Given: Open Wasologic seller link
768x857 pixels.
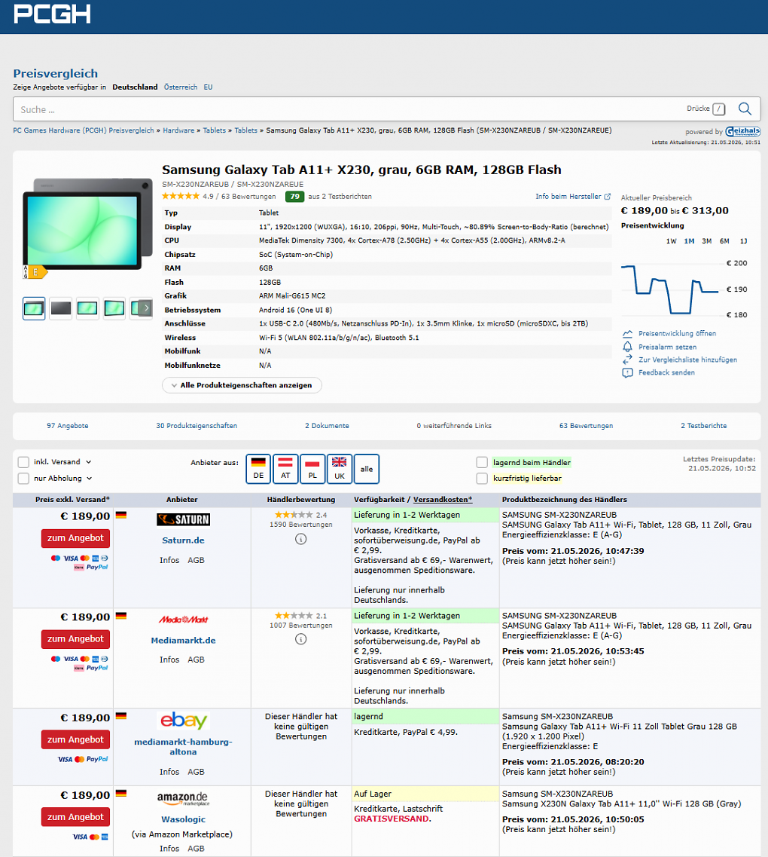Looking at the screenshot, I should tap(184, 819).
